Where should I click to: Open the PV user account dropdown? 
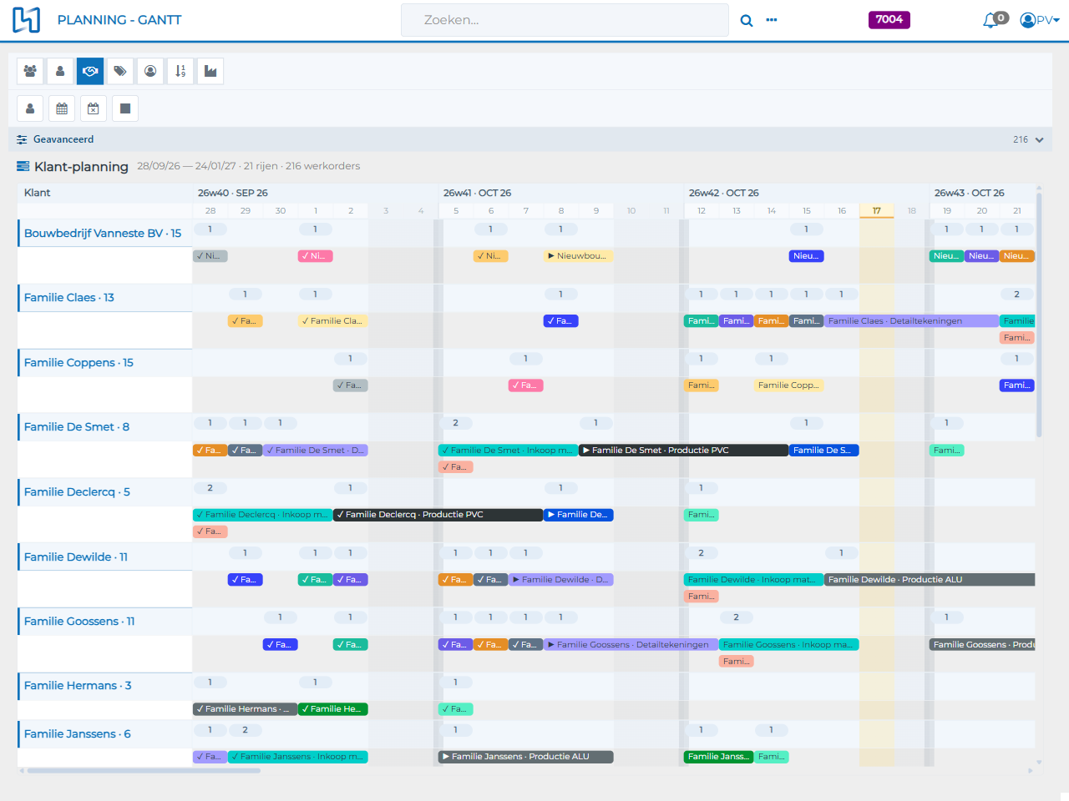tap(1040, 20)
